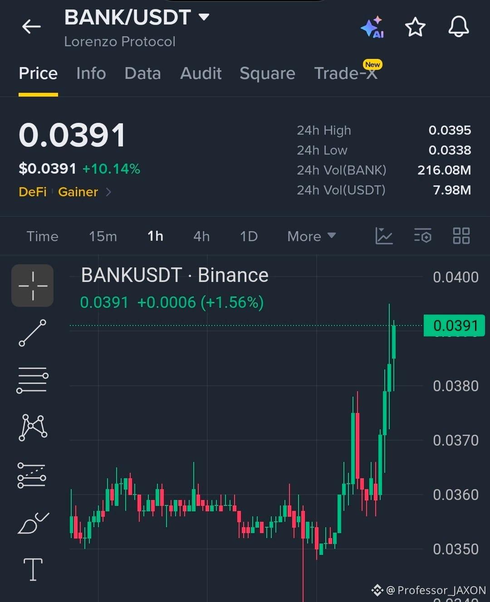Screen dimensions: 490x602
Task: Click the 0.0400 axis price label
Action: pos(456,277)
